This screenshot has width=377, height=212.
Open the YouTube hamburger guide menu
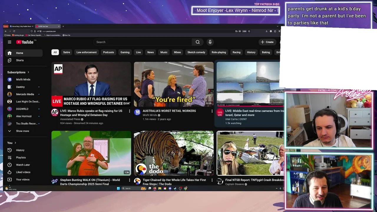tap(9, 42)
